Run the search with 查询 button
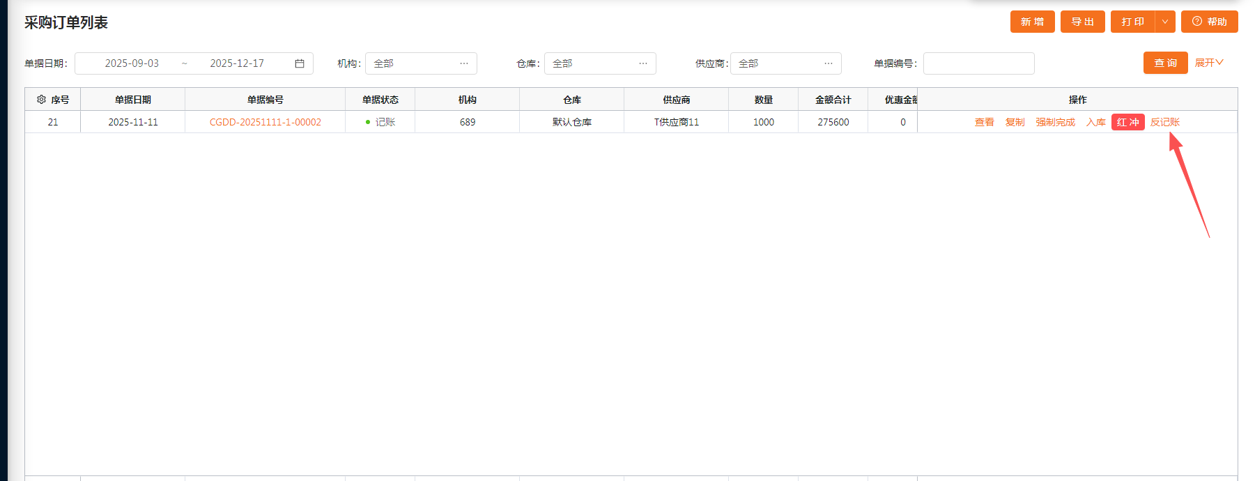 tap(1165, 63)
